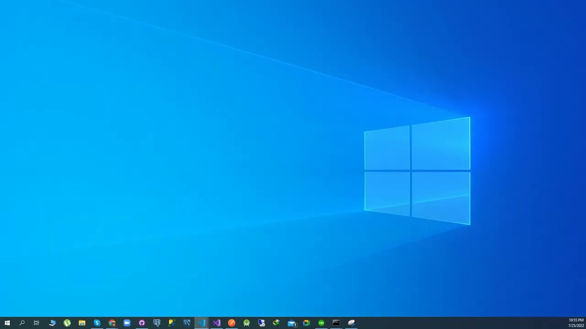Screen dimensions: 586x329
Task: Open taskbar Search magnifier
Action: click(22, 323)
